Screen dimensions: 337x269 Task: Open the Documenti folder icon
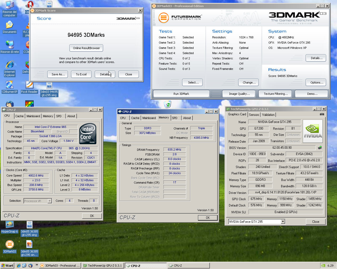click(x=9, y=27)
